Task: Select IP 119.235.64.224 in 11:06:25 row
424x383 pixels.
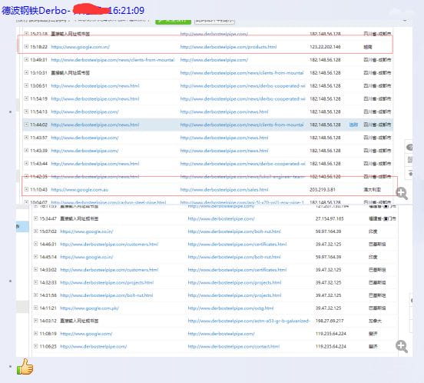Action: click(331, 346)
